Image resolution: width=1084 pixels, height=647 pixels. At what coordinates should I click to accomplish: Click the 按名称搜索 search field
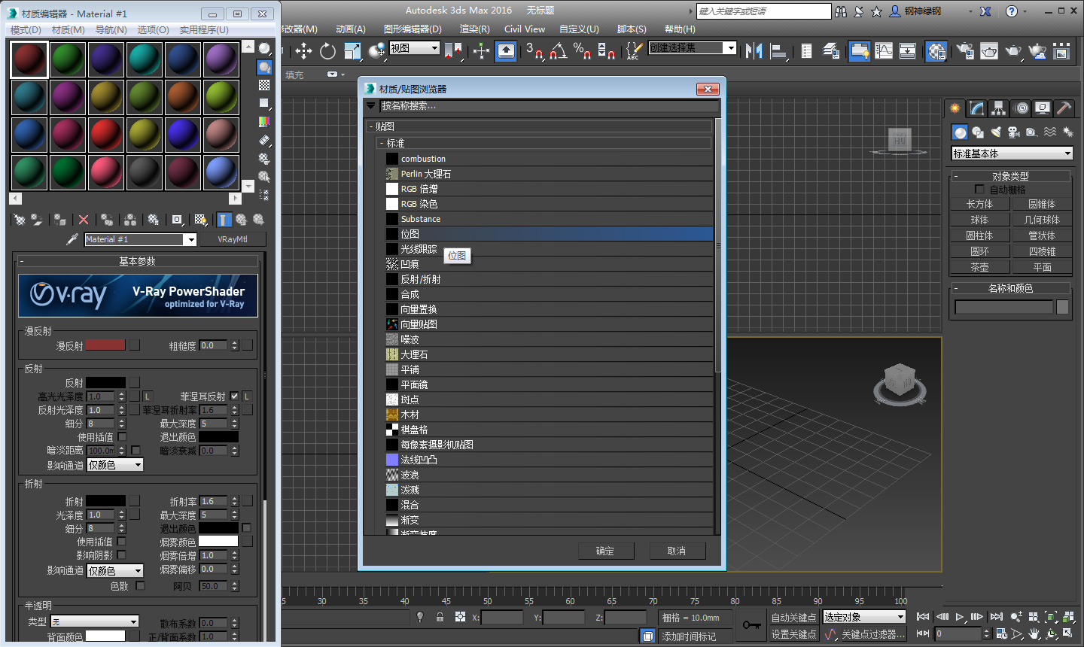click(x=548, y=106)
